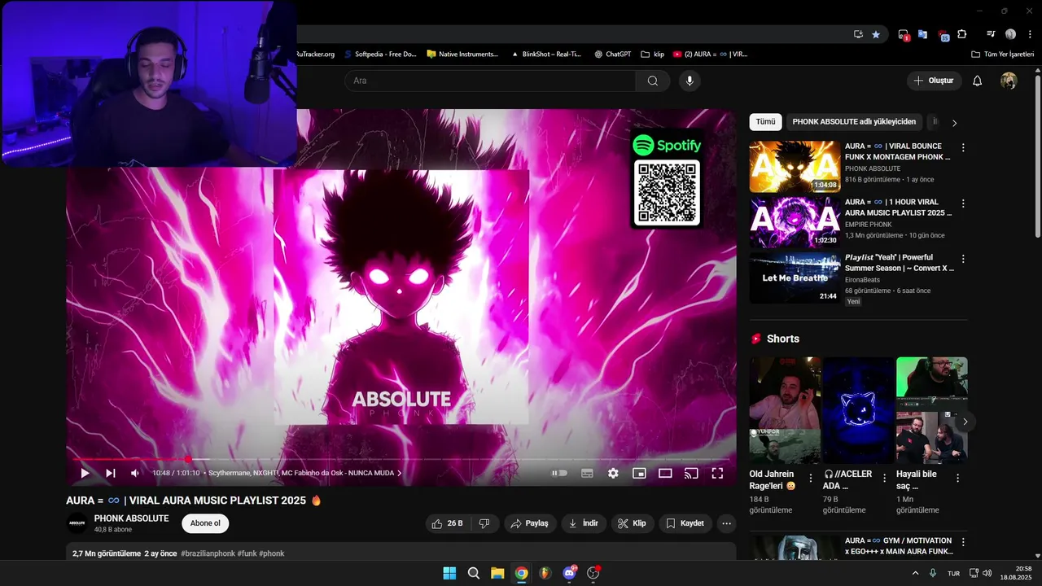1042x586 pixels.
Task: Open Chrome media controls icon
Action: pos(991,34)
